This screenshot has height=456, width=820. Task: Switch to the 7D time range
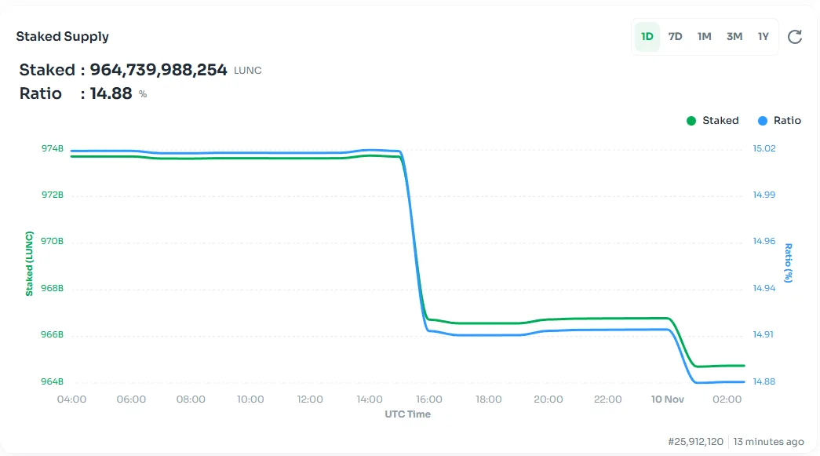click(x=675, y=36)
